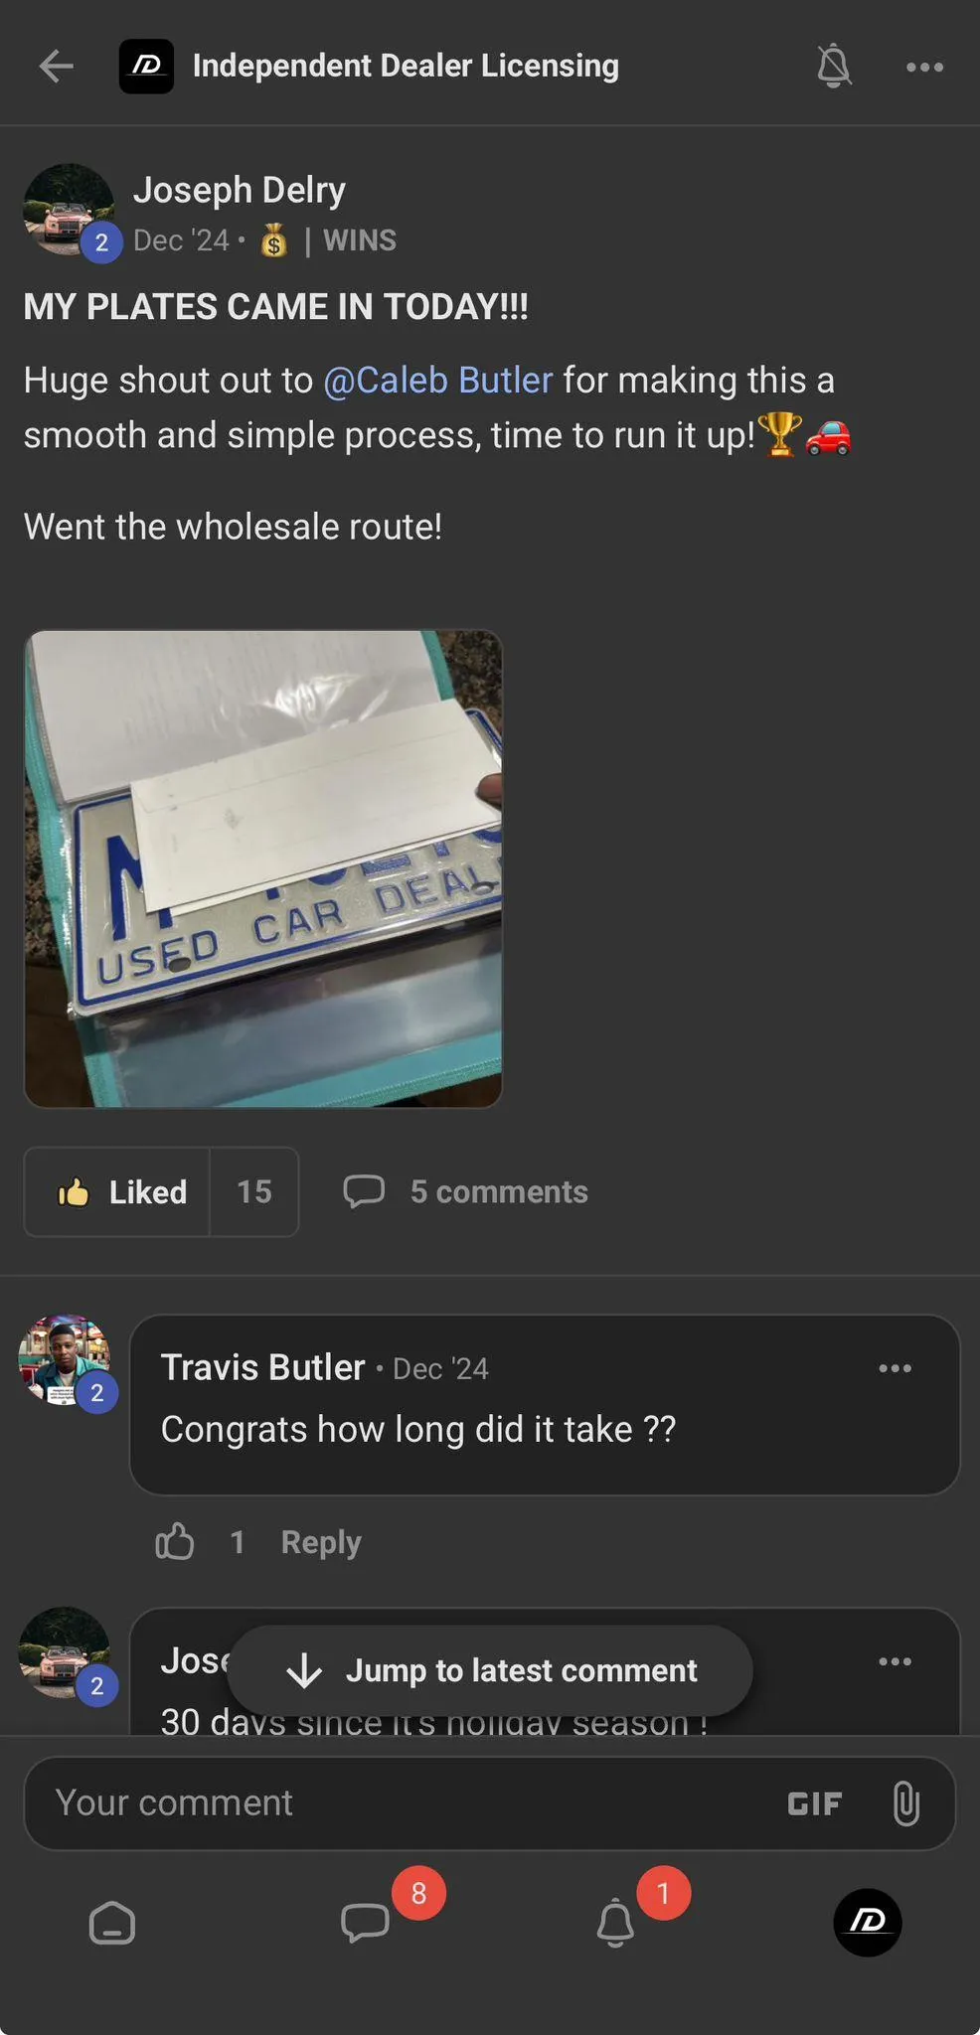Open the 5 comments link
Screen dimensions: 980x2035
tap(466, 1191)
